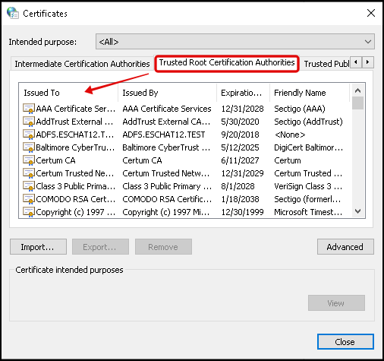This screenshot has height=361, width=384.
Task: Click expiration date 8/1/2028
Action: click(238, 186)
